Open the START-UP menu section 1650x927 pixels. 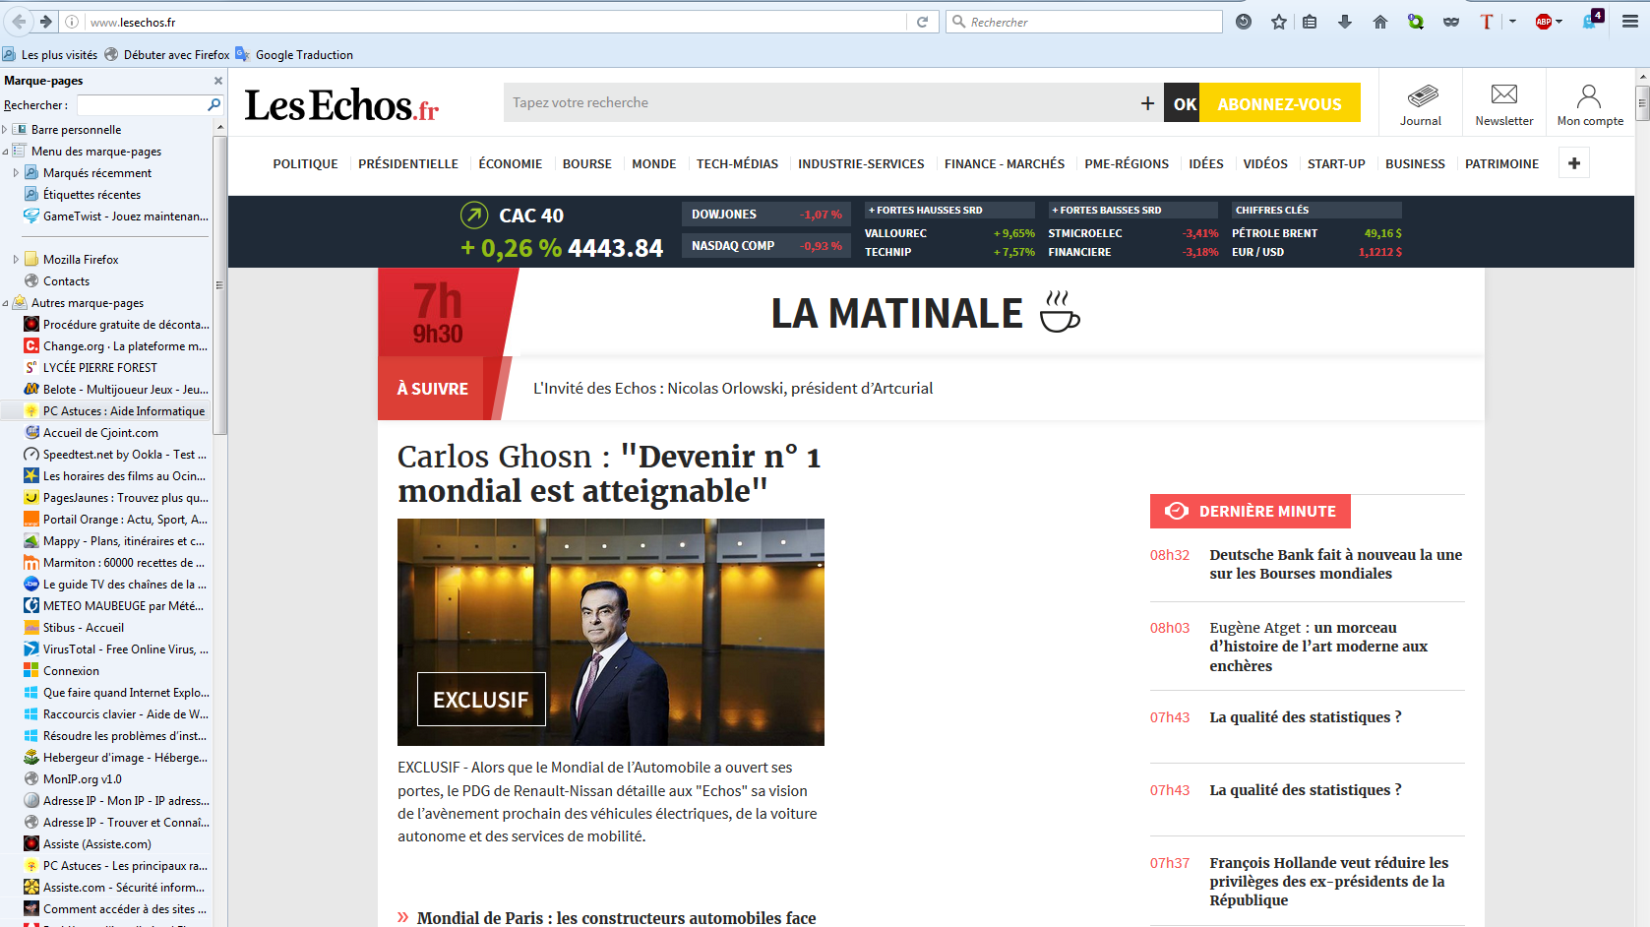coord(1336,164)
